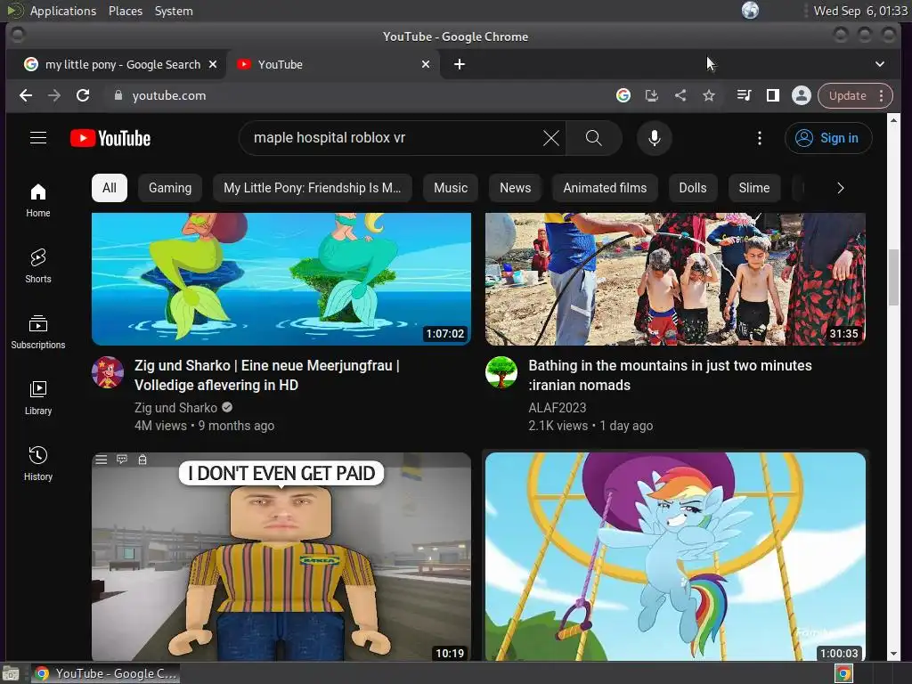Image resolution: width=912 pixels, height=684 pixels.
Task: Share this page via the share icon
Action: [x=680, y=95]
